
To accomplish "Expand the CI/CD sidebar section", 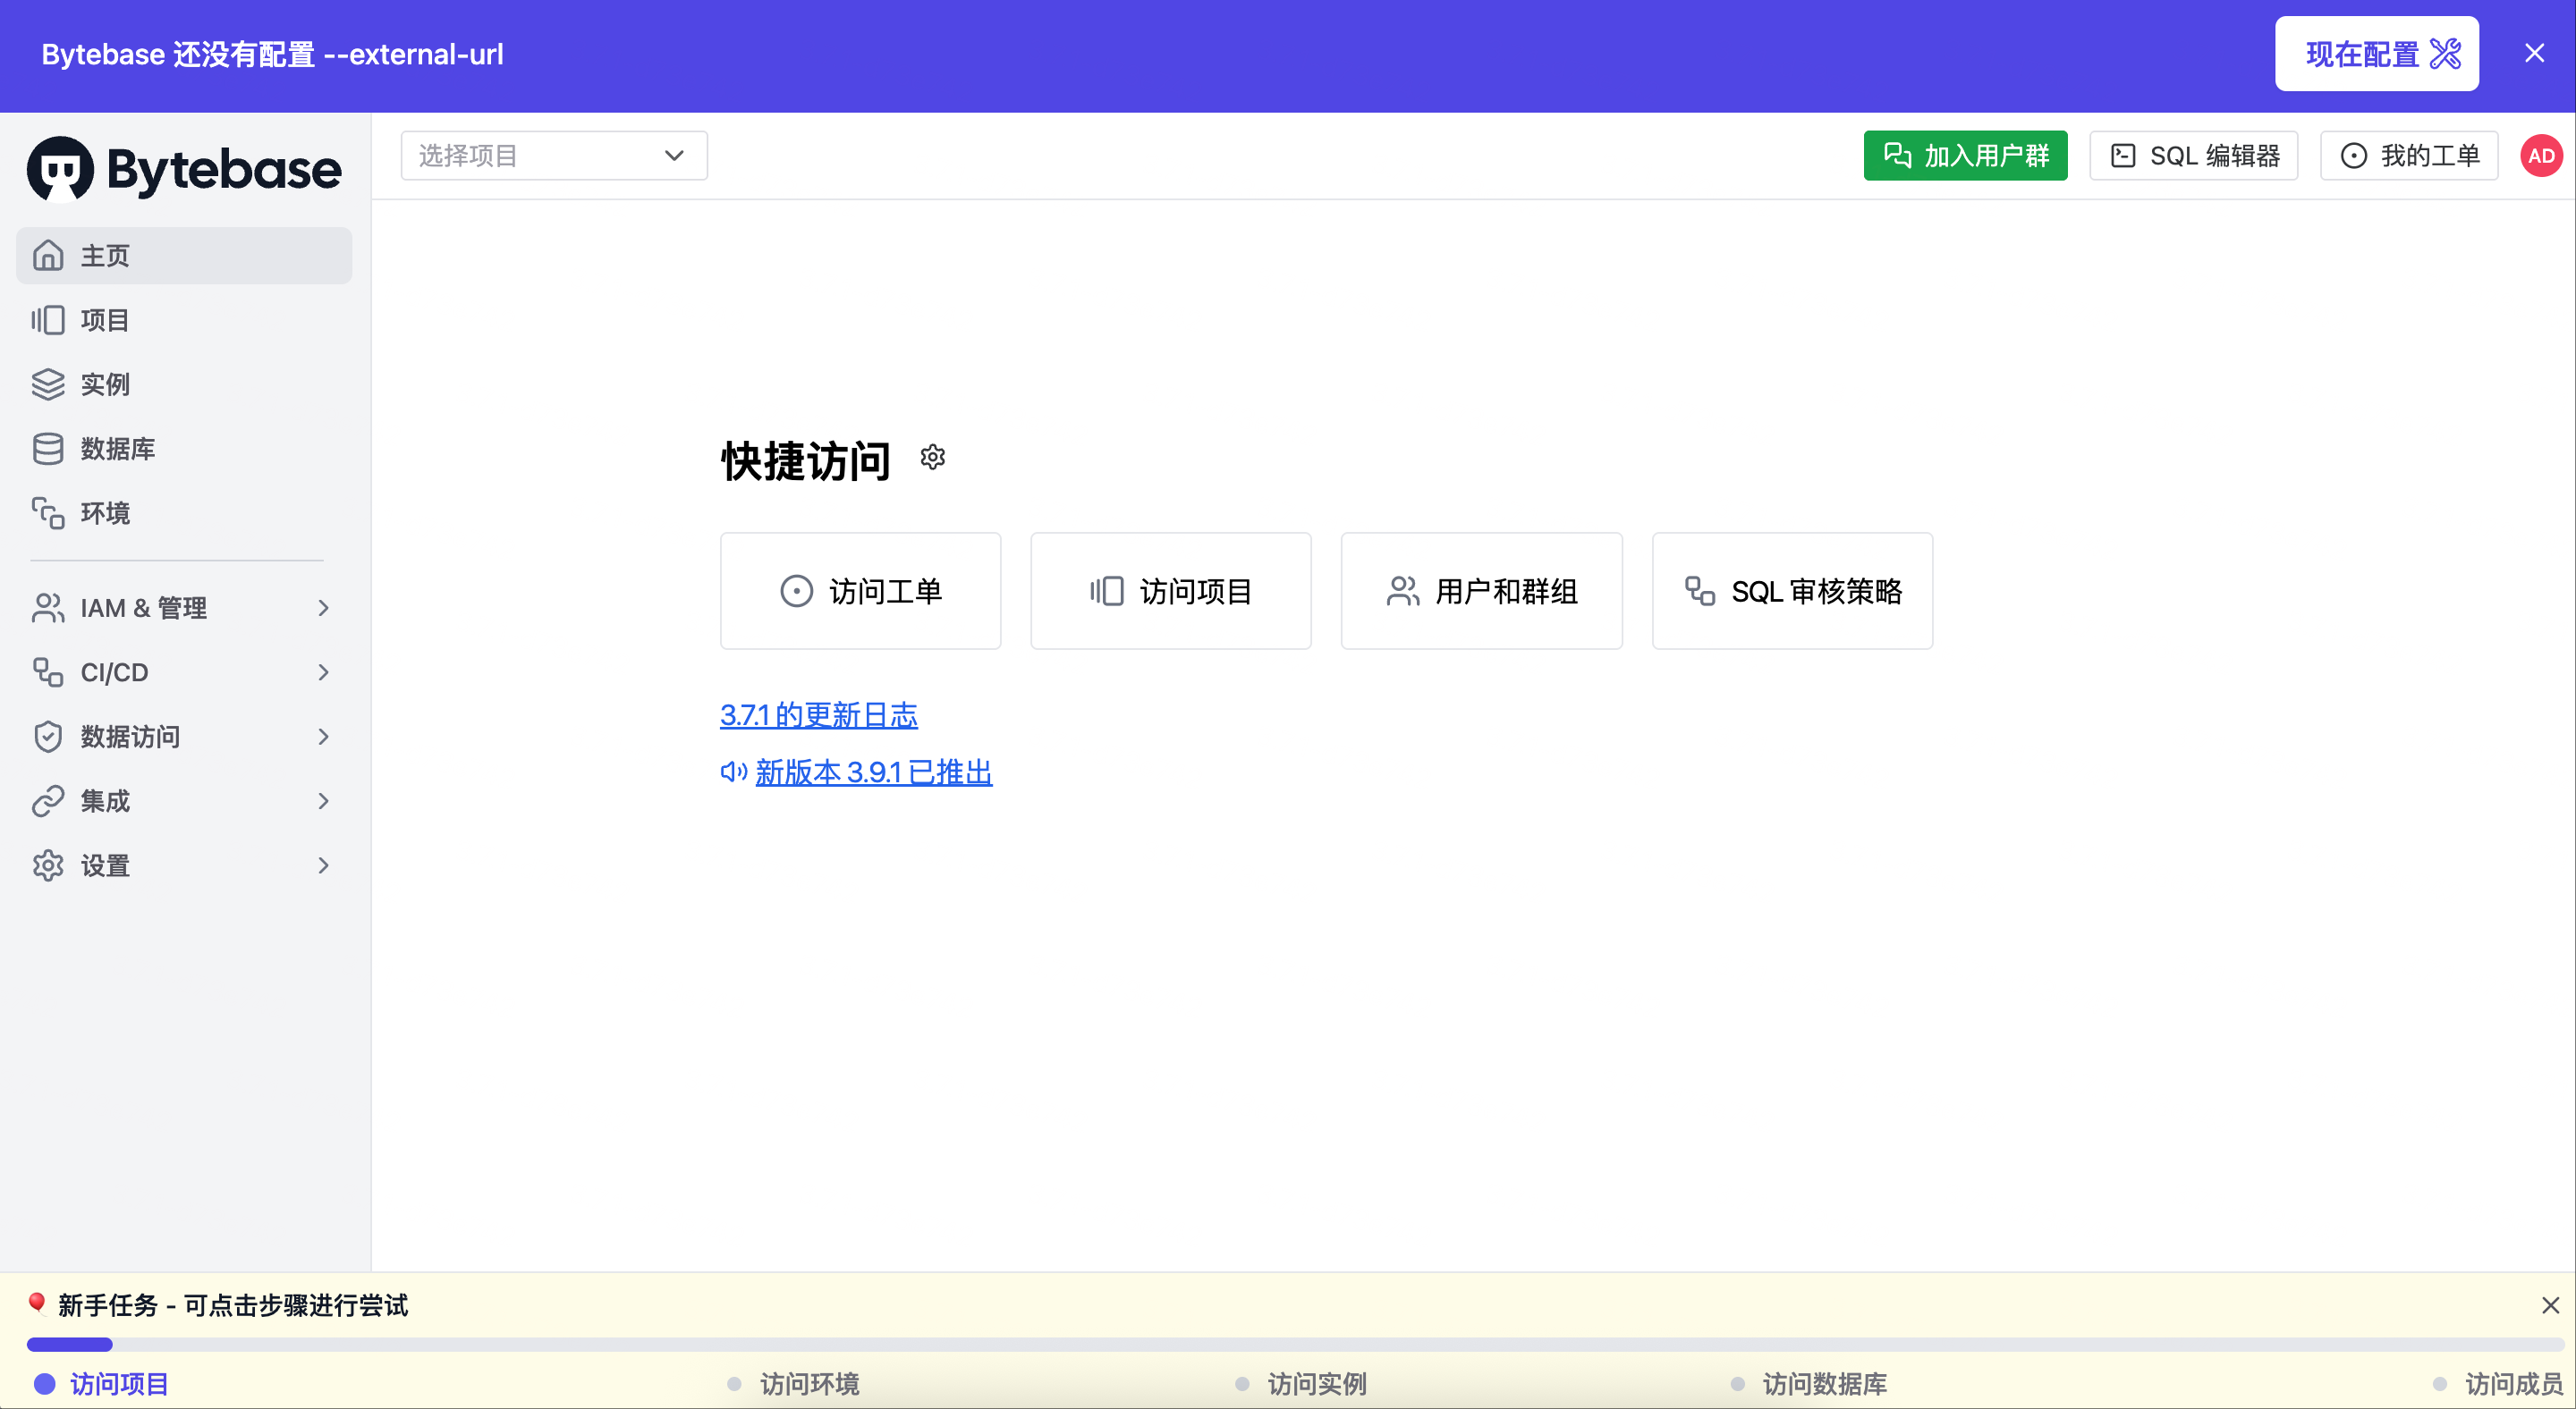I will (x=184, y=672).
